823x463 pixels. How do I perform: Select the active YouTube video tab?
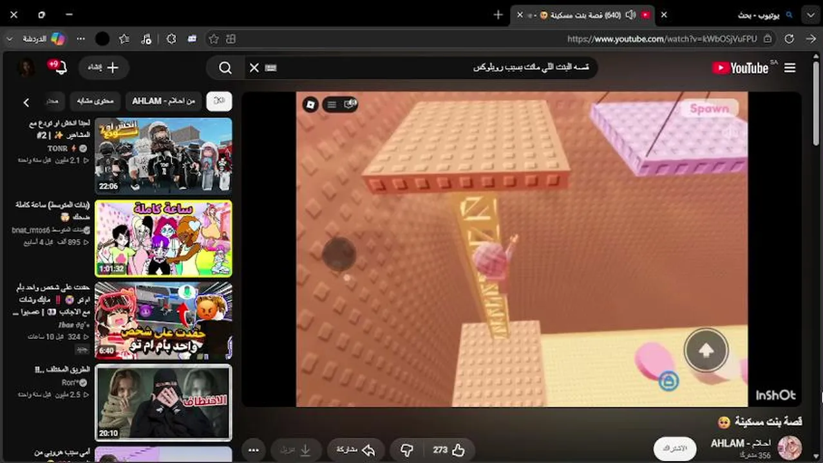(583, 15)
